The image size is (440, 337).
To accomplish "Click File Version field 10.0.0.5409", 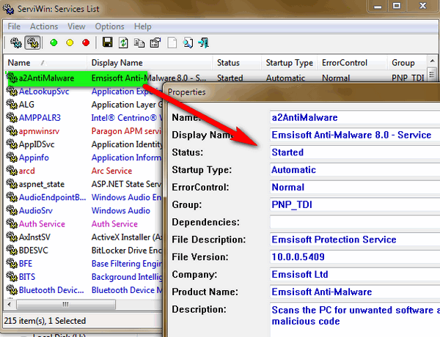I will [x=355, y=257].
